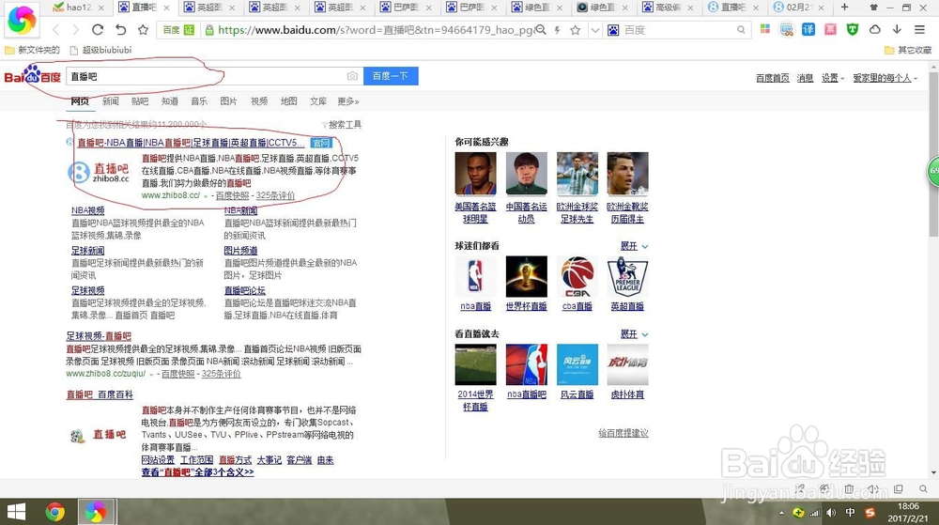Click the 给百度提建议 feedback link
Screen dimensions: 939x525
pos(623,433)
